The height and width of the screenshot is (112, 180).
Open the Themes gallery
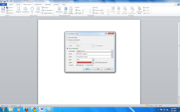pyautogui.click(x=3, y=10)
